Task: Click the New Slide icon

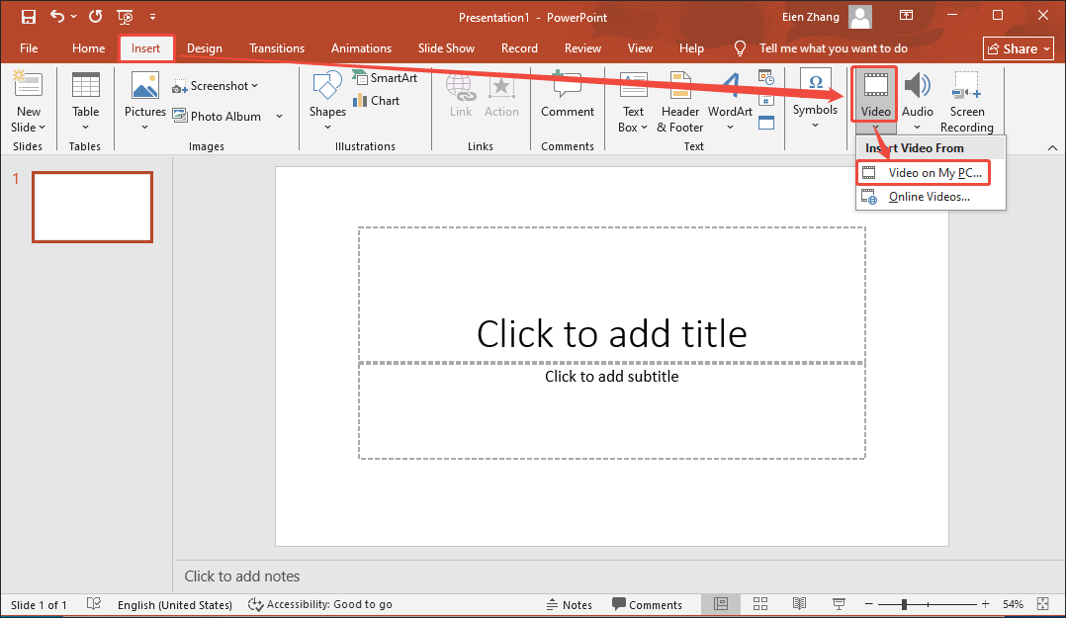Action: (x=28, y=85)
